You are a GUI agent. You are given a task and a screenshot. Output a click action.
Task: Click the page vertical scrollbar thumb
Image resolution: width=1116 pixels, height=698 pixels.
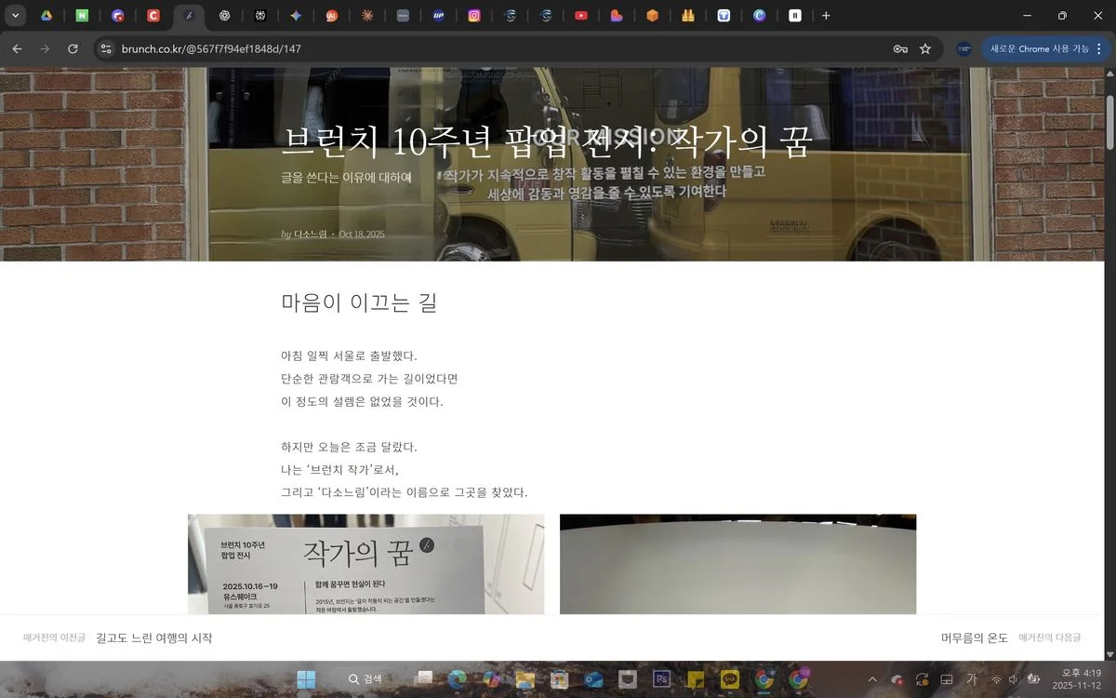click(1109, 116)
